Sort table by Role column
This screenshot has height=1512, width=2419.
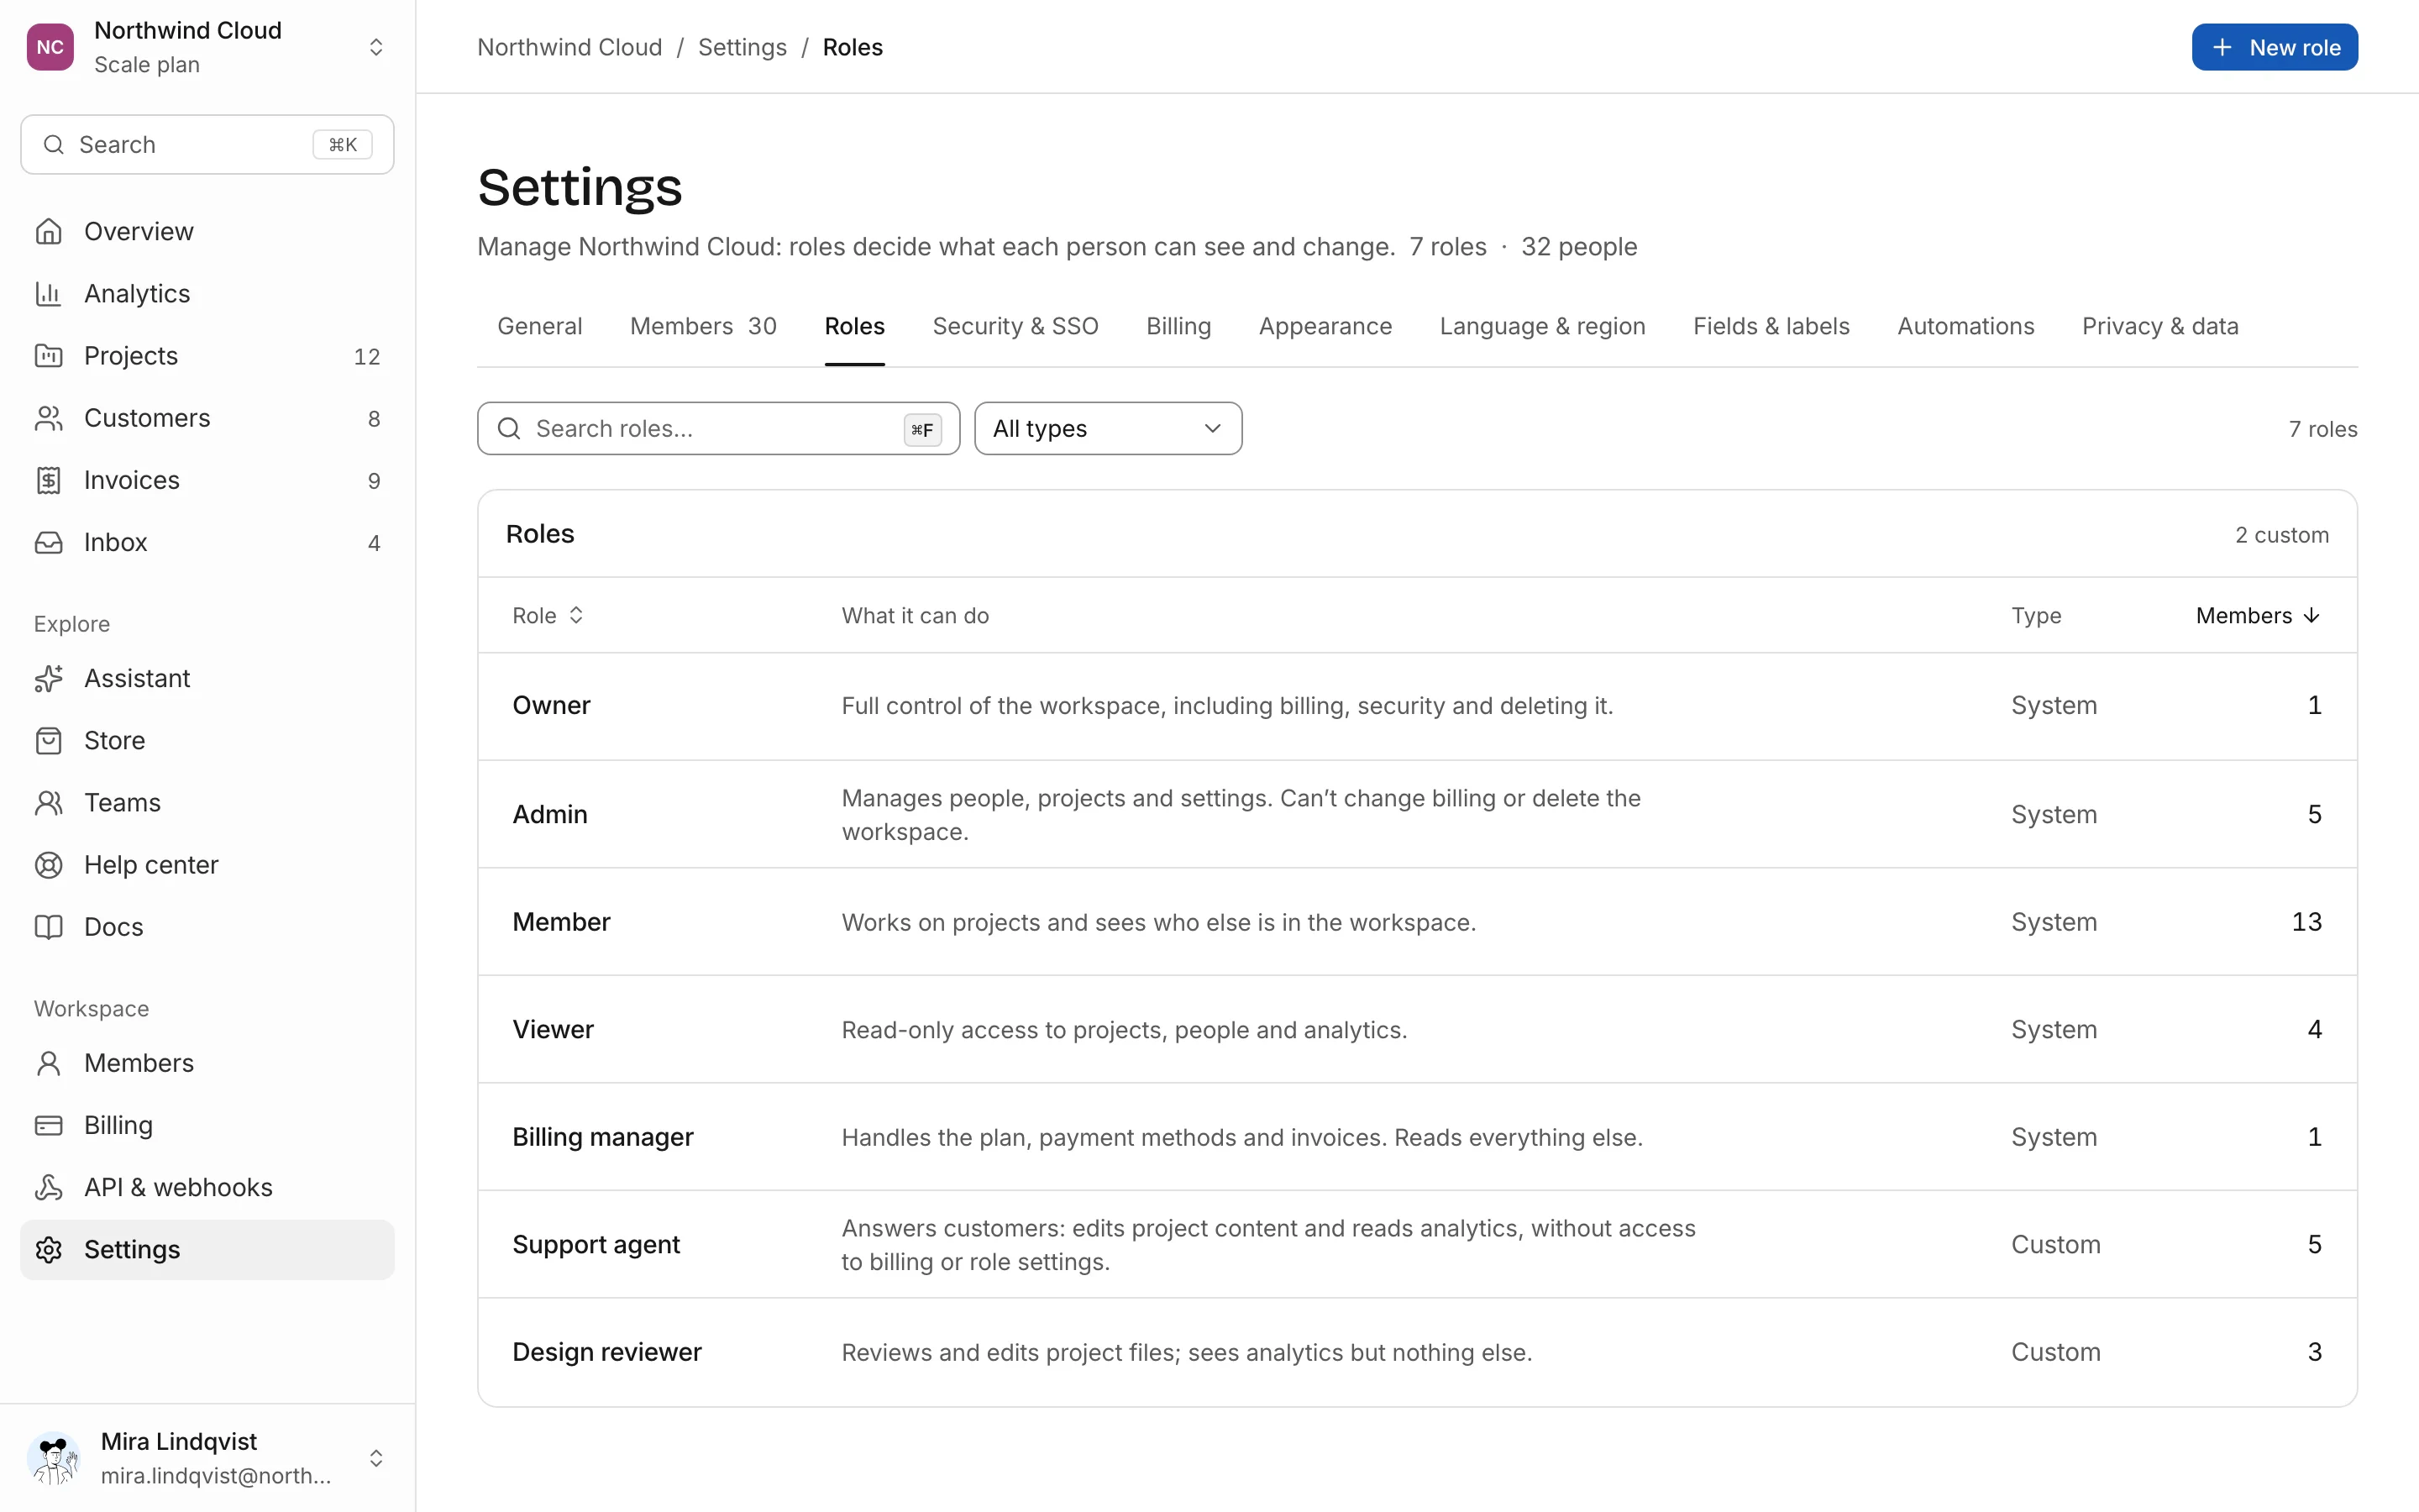pyautogui.click(x=548, y=615)
